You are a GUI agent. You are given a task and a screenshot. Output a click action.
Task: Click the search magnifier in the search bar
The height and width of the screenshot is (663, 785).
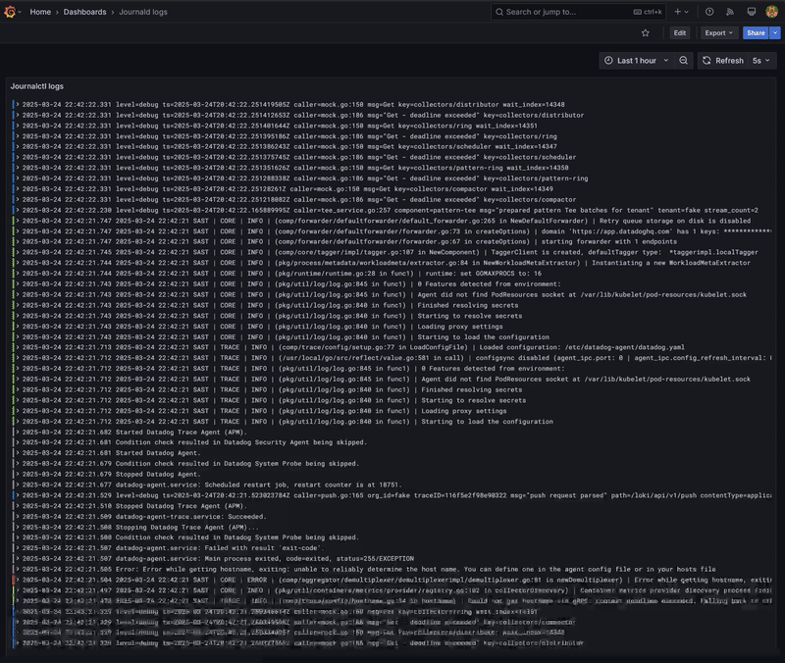pos(498,12)
